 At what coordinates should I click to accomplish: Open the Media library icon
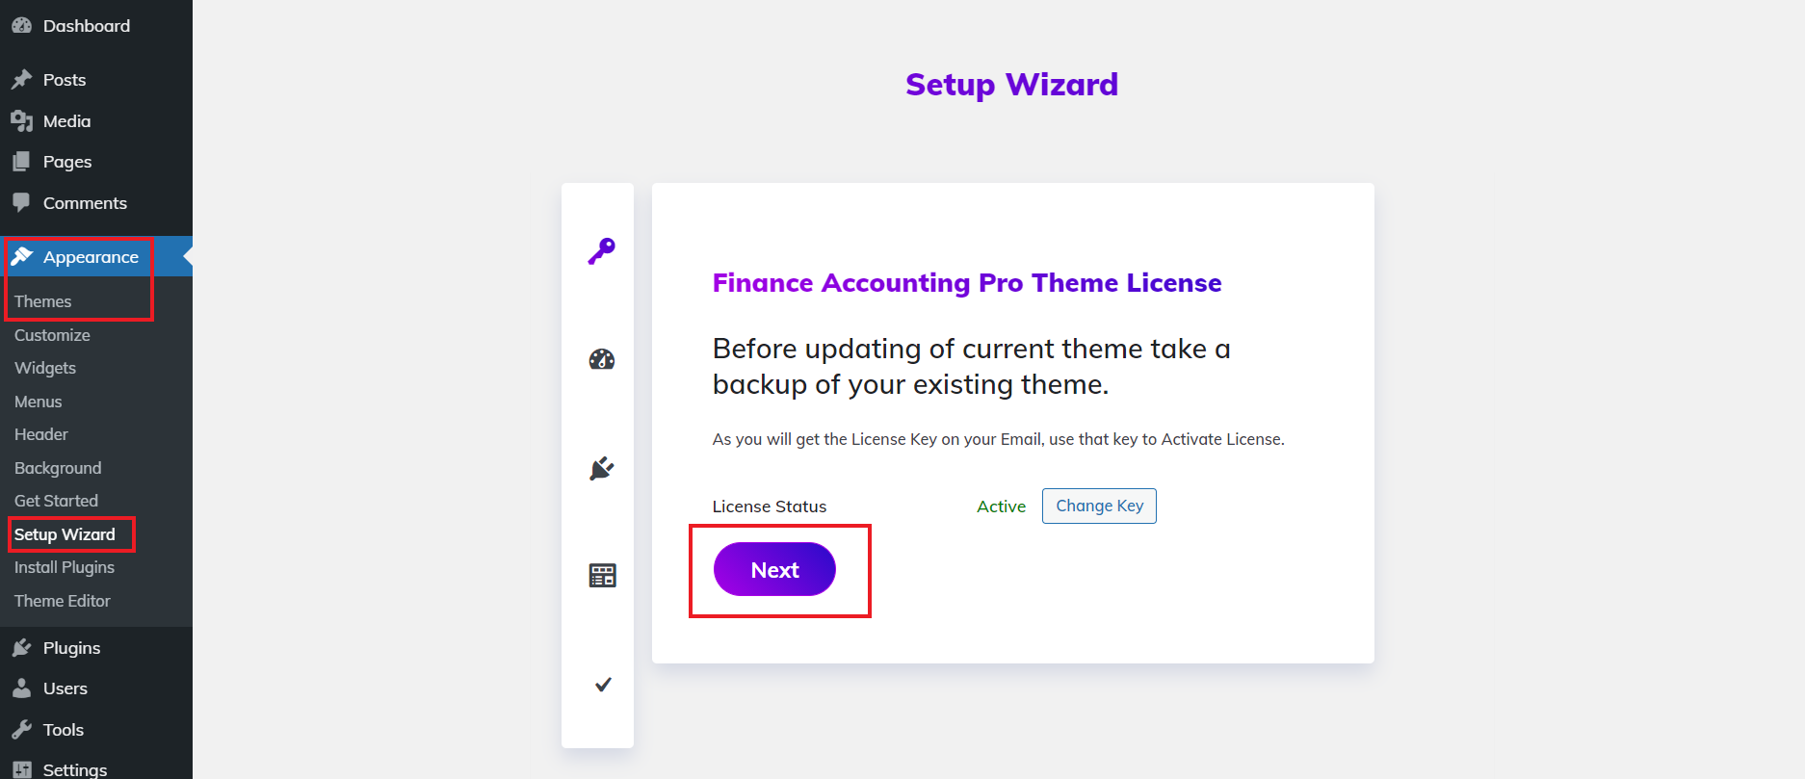pos(22,120)
